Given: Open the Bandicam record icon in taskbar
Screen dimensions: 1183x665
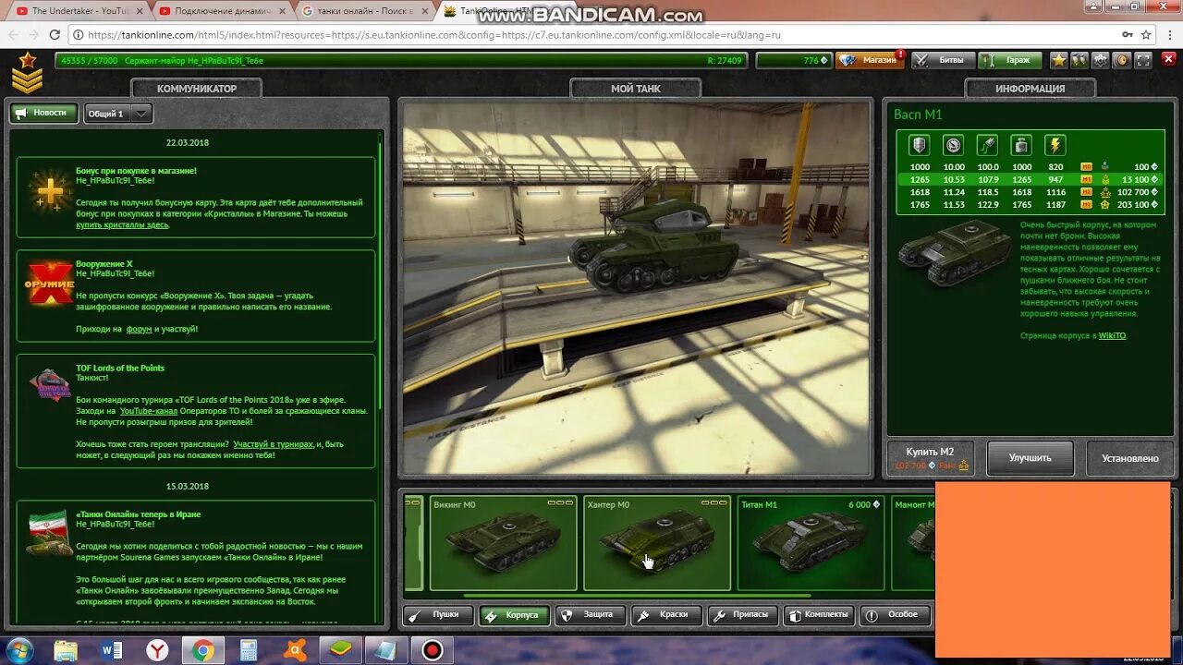Looking at the screenshot, I should 432,650.
